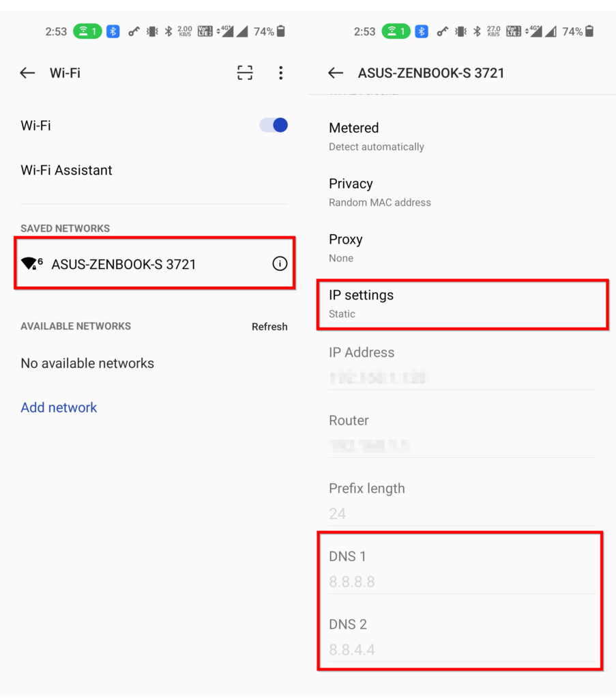Tap the VPN key icon in left status bar
This screenshot has height=699, width=616.
[134, 31]
